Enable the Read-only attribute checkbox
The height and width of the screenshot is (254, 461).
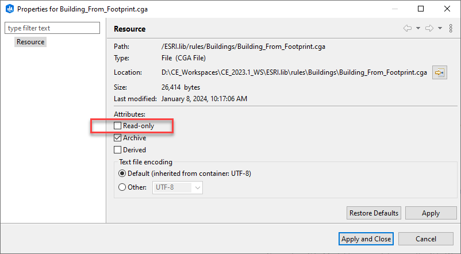click(118, 126)
